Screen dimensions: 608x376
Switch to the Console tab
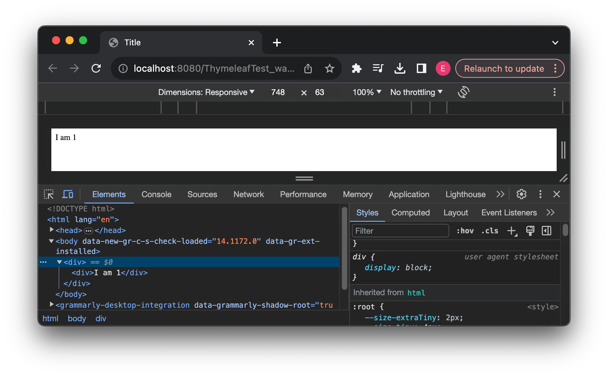[156, 194]
